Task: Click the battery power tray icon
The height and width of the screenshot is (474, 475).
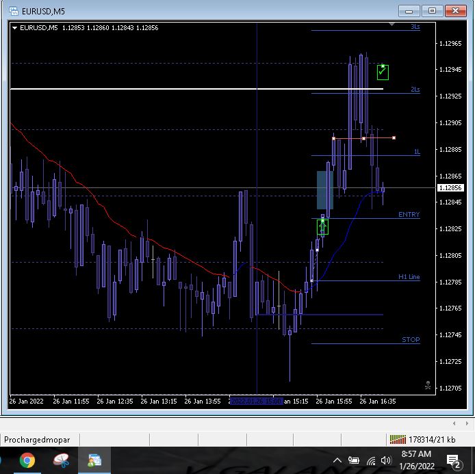Action: (354, 461)
